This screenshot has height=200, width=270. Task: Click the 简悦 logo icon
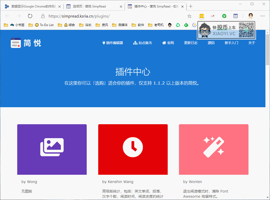click(x=16, y=43)
